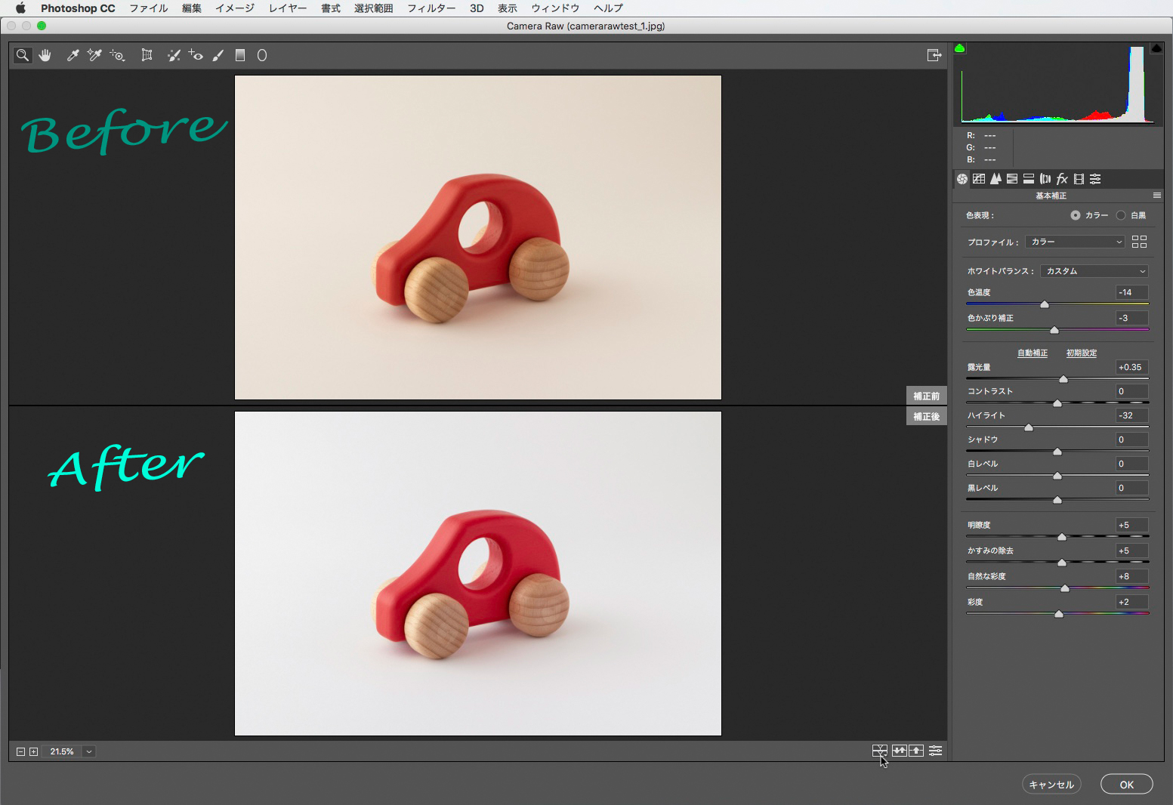This screenshot has height=805, width=1173.
Task: Choose the Red Eye Removal tool
Action: (196, 55)
